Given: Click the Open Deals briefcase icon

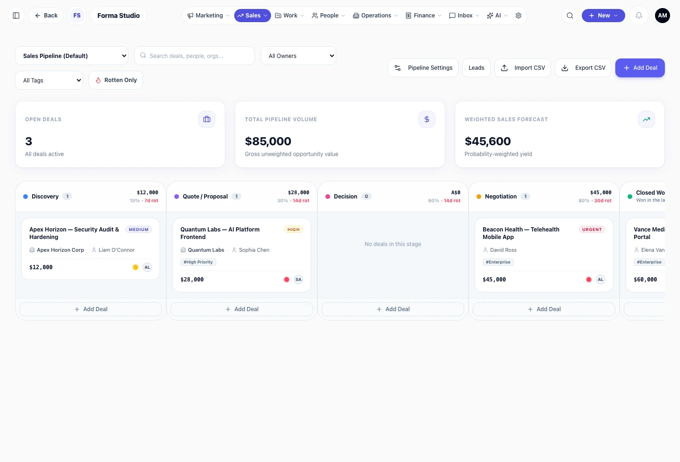Looking at the screenshot, I should pyautogui.click(x=207, y=119).
